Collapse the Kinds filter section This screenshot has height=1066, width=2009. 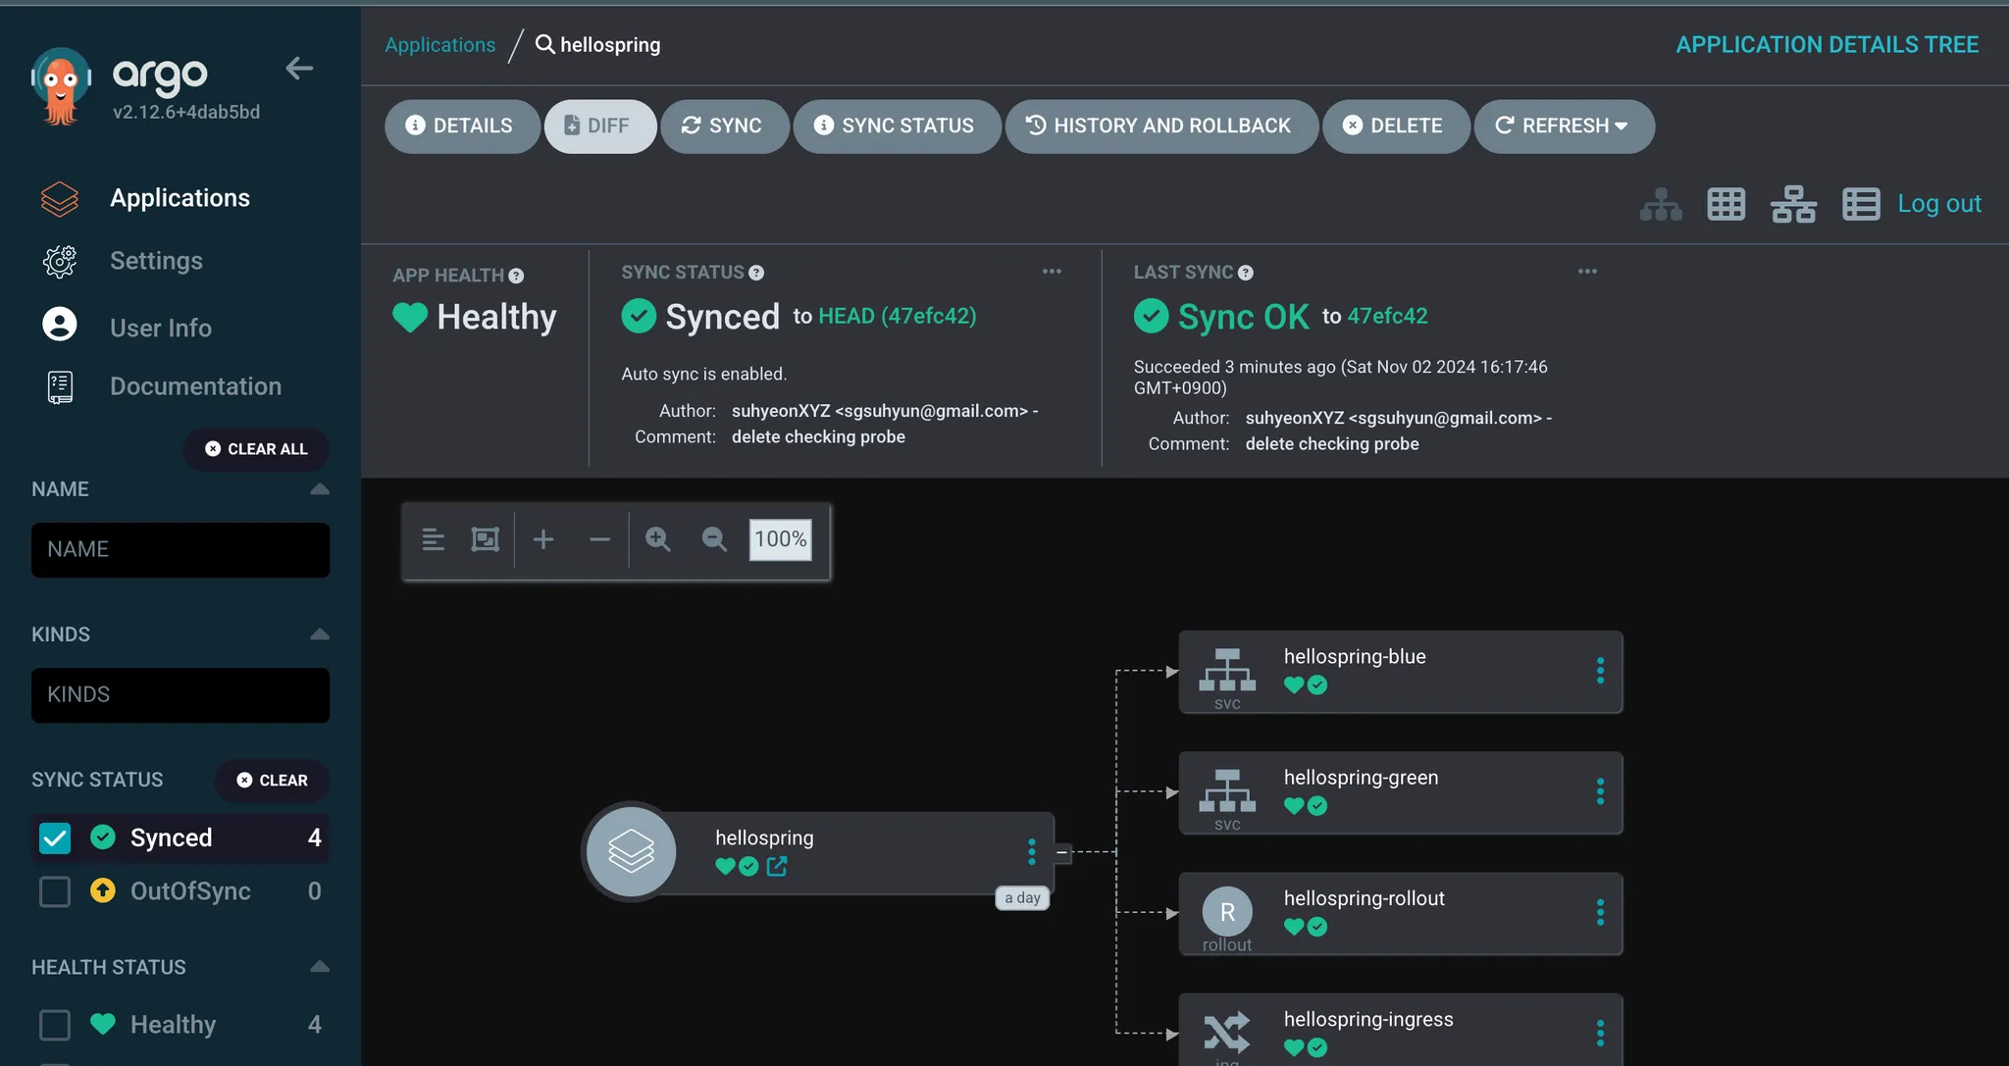click(319, 635)
